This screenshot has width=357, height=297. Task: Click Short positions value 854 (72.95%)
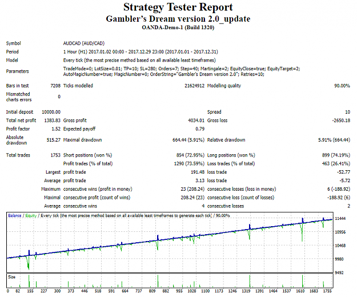coord(190,155)
